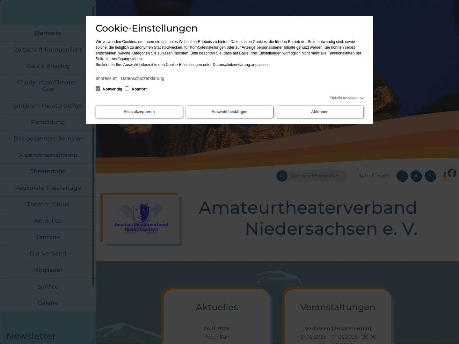
Task: Open the Impressum link
Action: (106, 78)
